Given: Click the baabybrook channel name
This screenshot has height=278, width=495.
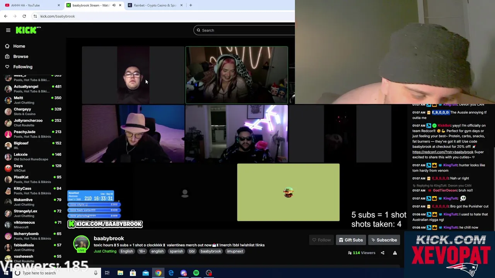Looking at the screenshot, I should pos(109,239).
